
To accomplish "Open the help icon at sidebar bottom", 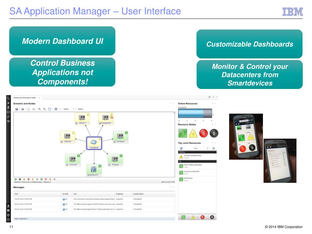I will 8,219.
